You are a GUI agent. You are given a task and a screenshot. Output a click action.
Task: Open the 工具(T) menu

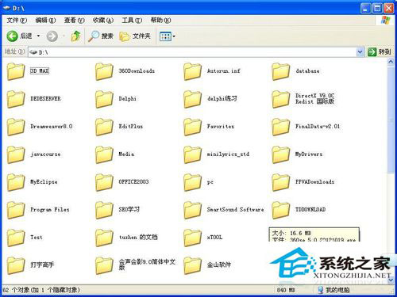click(x=132, y=21)
